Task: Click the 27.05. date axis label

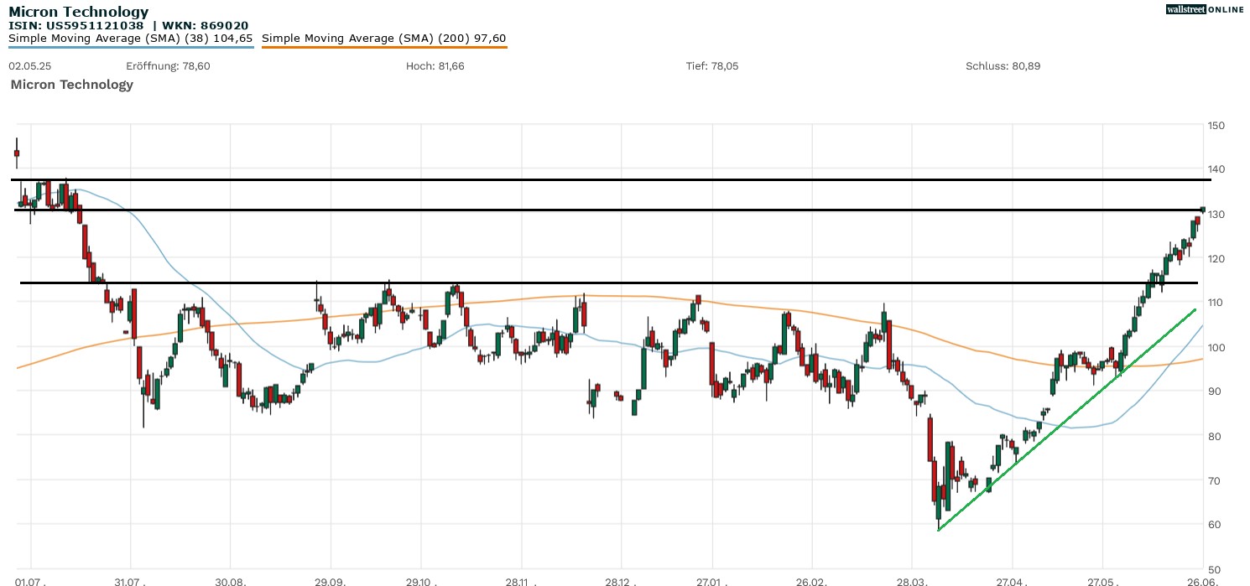Action: click(1102, 580)
